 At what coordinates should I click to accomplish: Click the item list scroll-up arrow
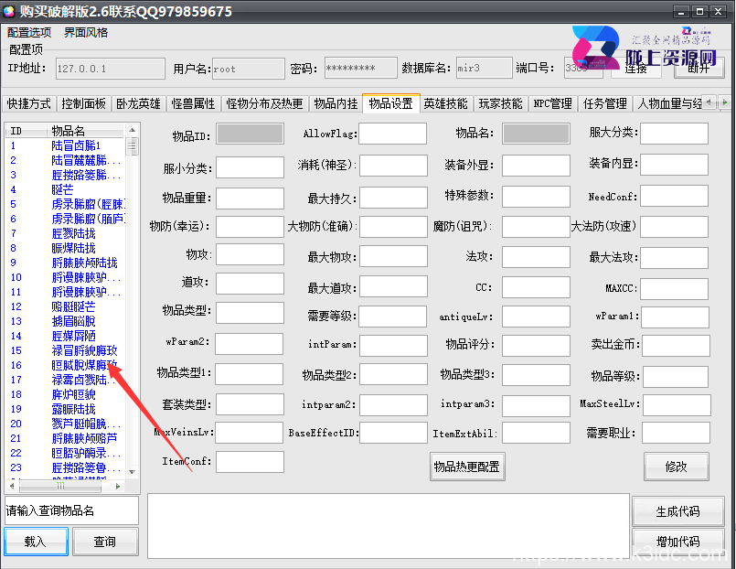133,130
